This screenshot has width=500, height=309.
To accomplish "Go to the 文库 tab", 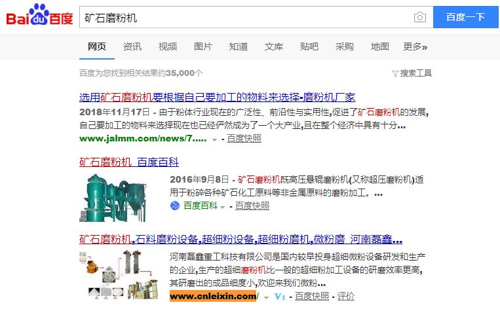I will (274, 47).
